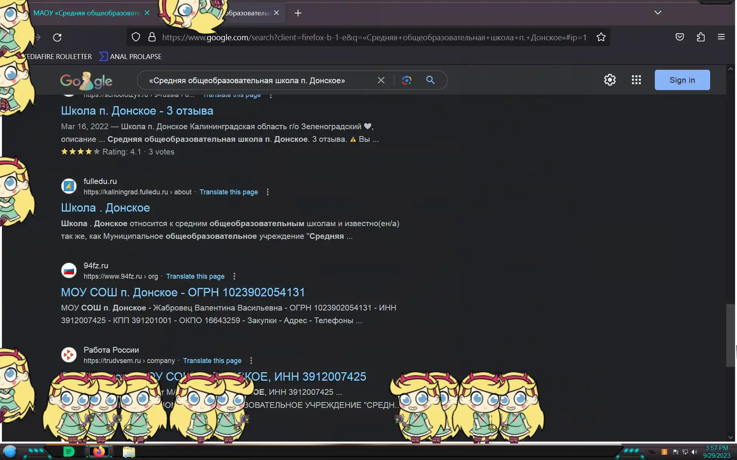Open a new browser tab
This screenshot has width=737, height=460.
point(298,13)
